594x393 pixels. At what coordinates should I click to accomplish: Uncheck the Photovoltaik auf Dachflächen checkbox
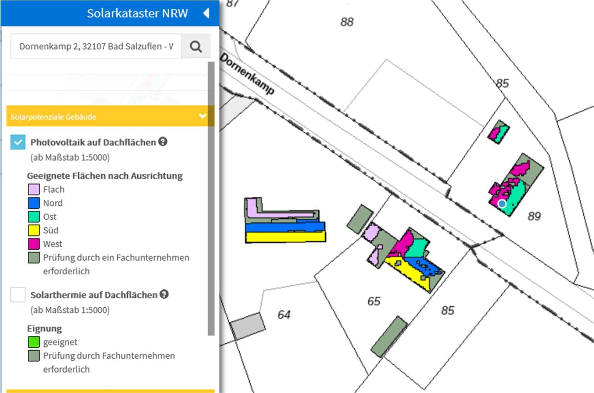(18, 142)
